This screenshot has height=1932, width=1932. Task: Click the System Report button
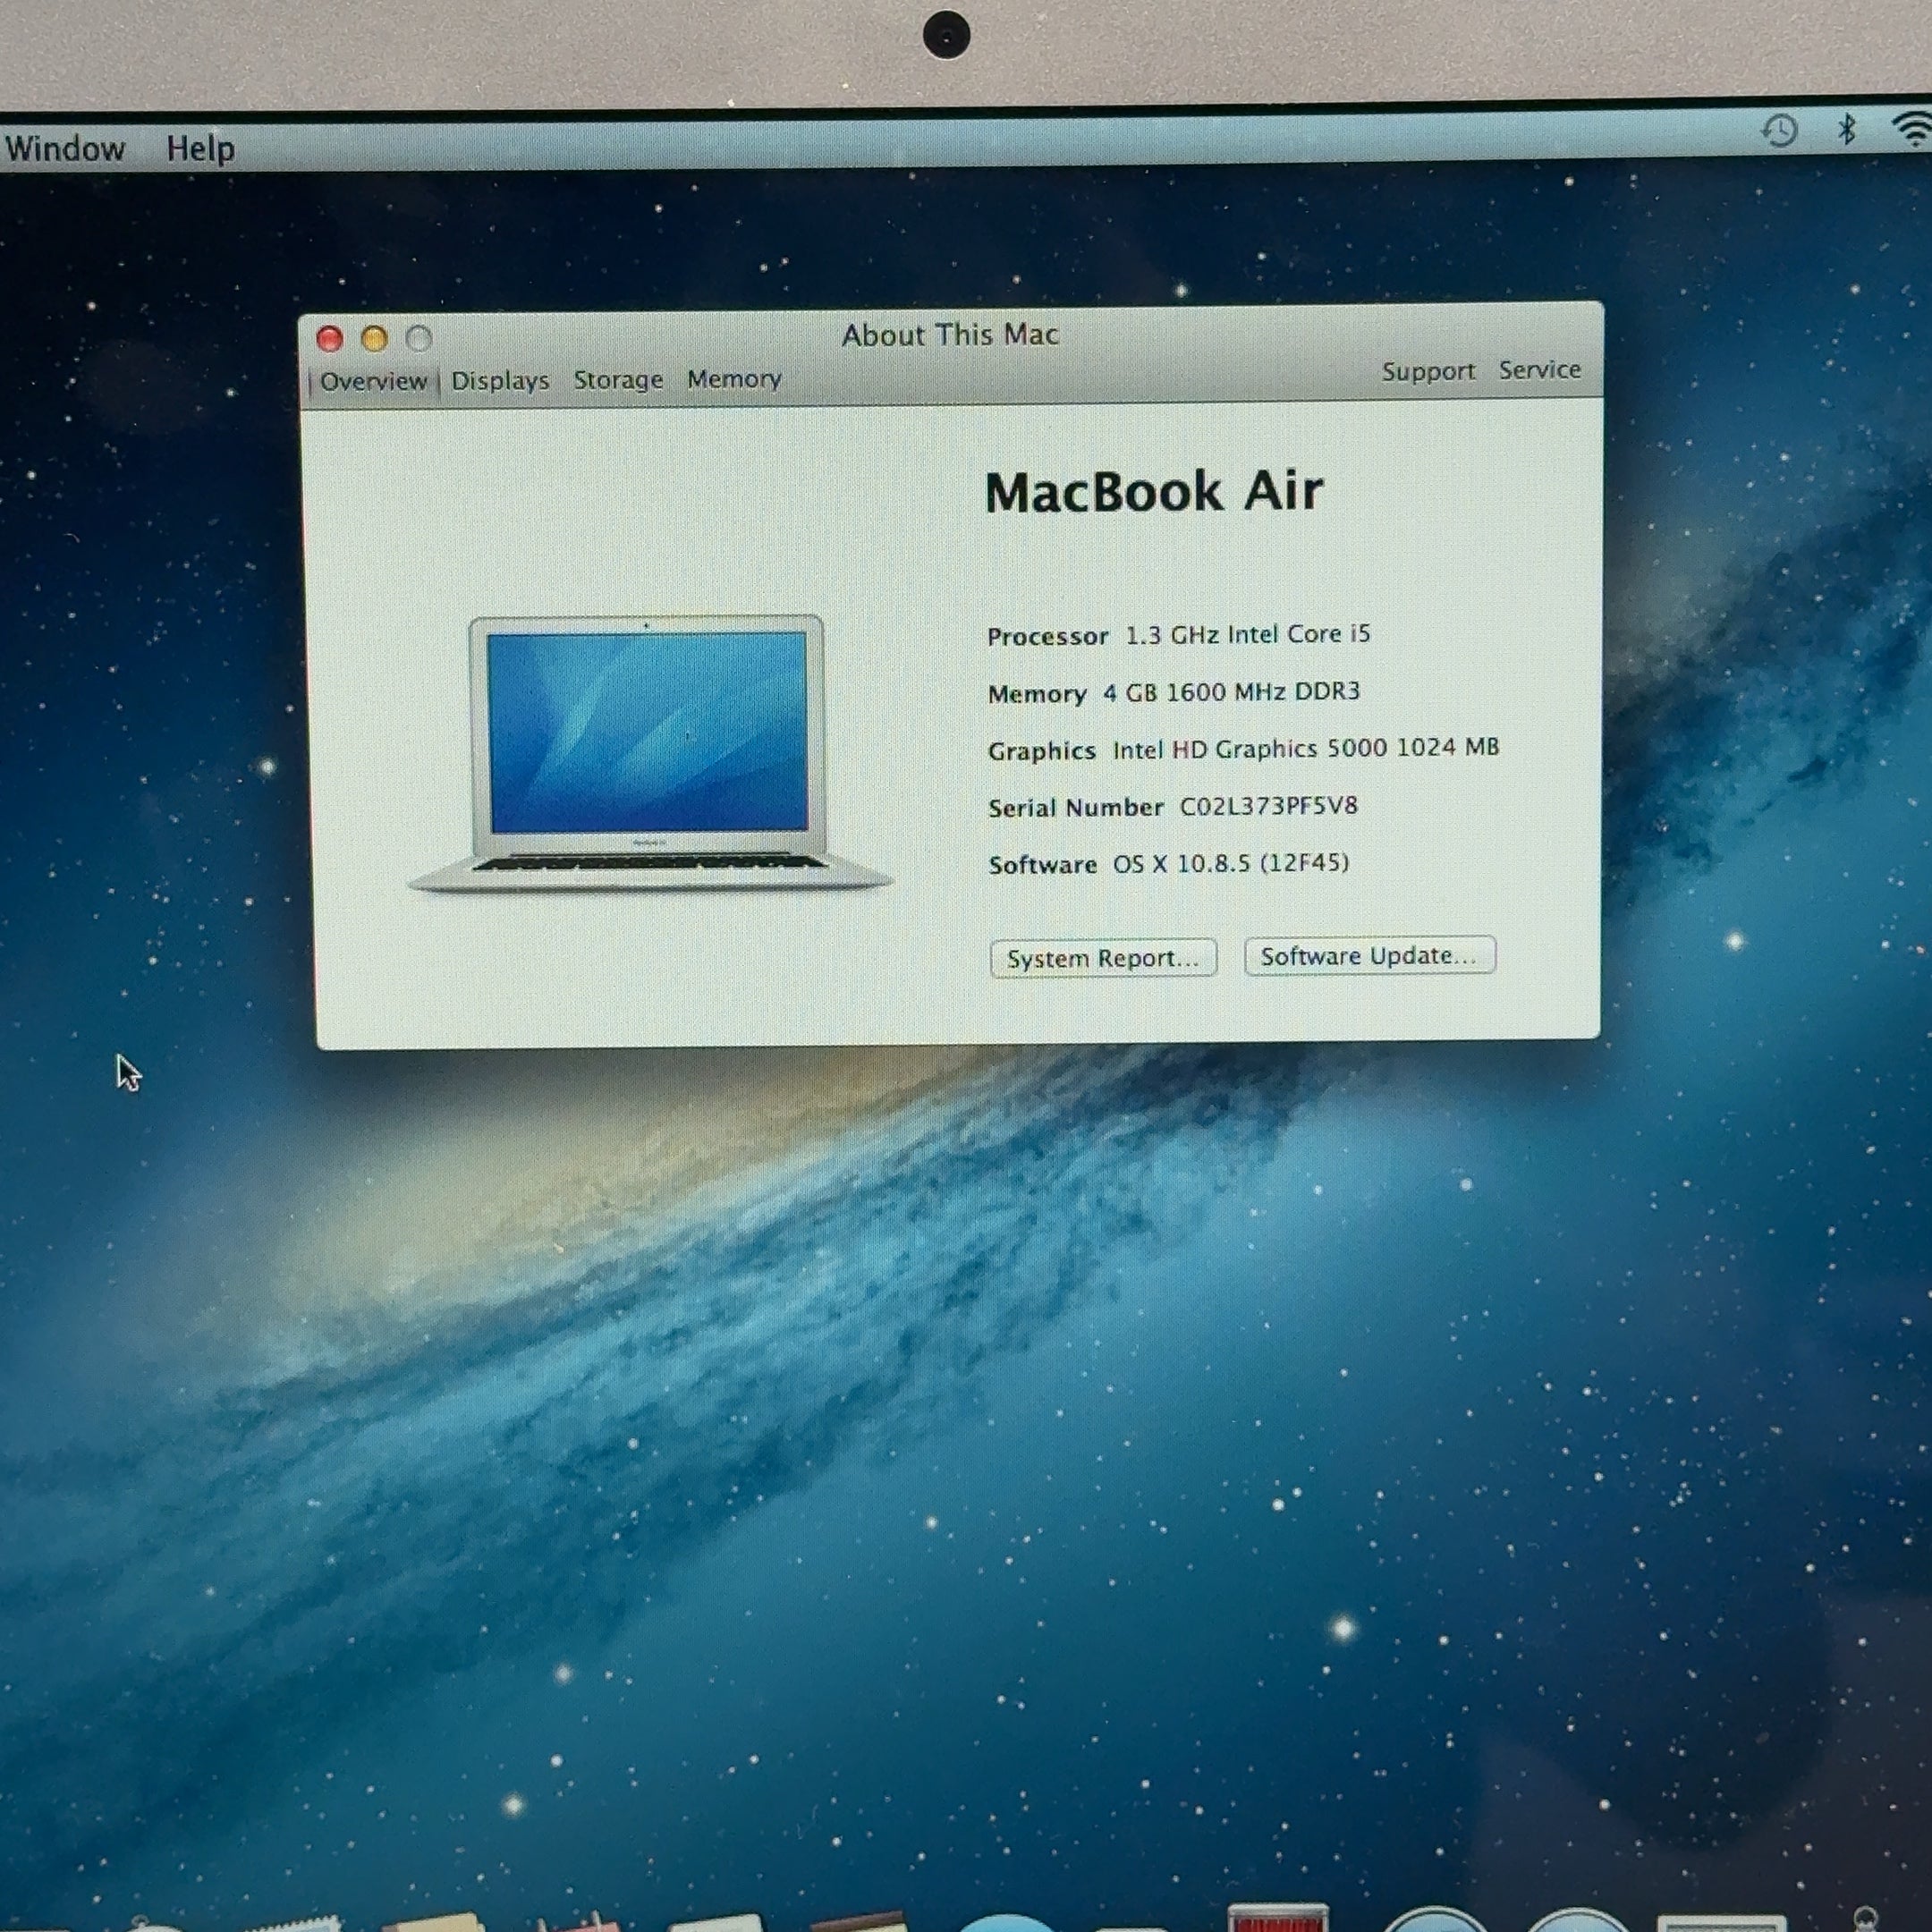[x=1103, y=958]
